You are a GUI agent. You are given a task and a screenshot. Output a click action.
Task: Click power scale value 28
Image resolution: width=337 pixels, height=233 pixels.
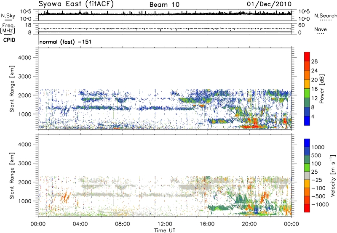click(x=314, y=61)
